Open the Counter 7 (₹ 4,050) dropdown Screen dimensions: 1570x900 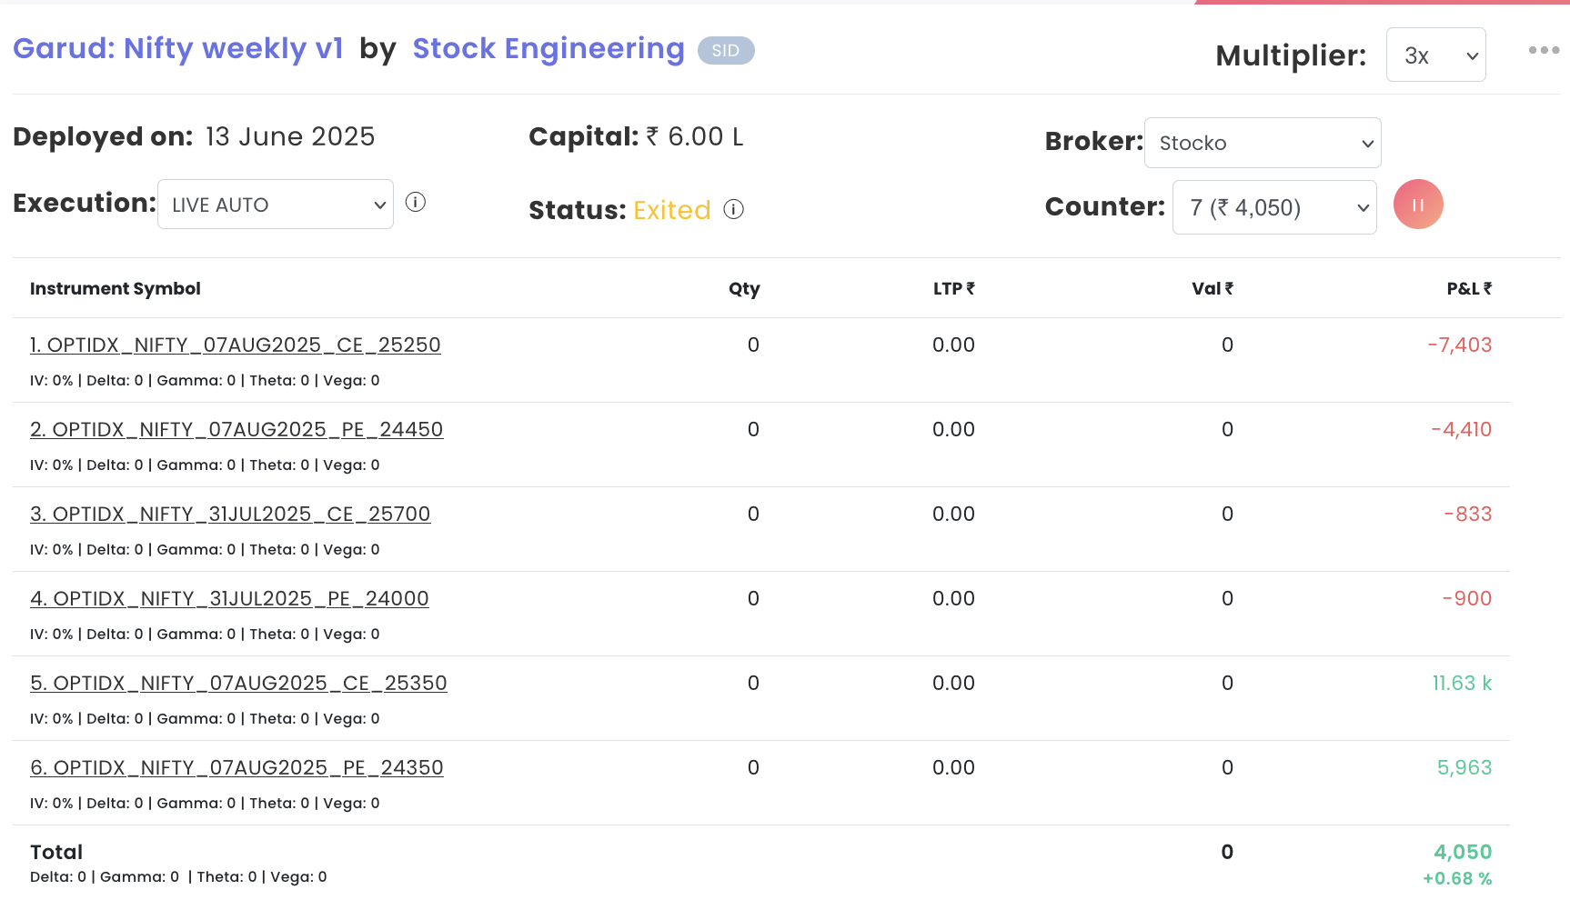[1273, 208]
